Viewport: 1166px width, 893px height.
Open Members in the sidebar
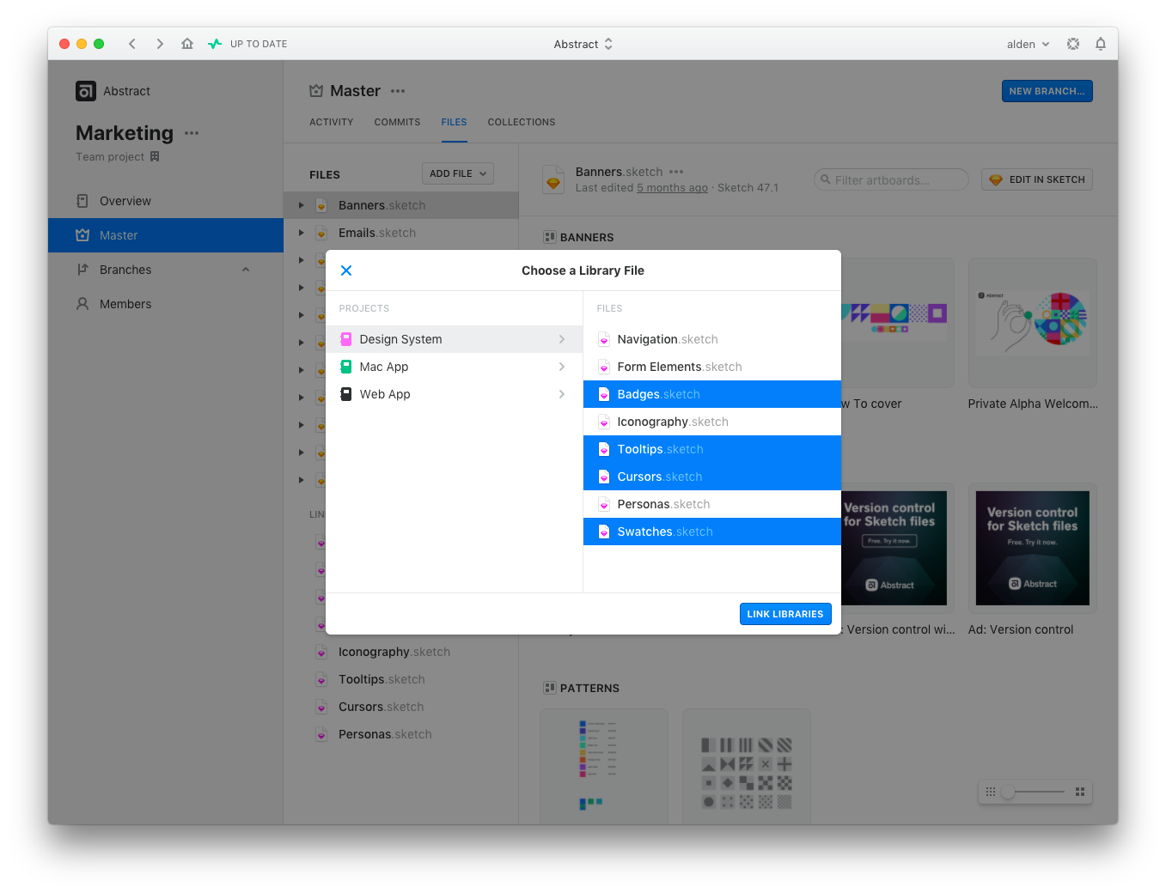tap(166, 304)
